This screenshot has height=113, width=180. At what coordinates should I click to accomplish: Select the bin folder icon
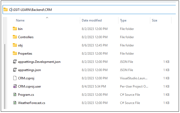15,29
